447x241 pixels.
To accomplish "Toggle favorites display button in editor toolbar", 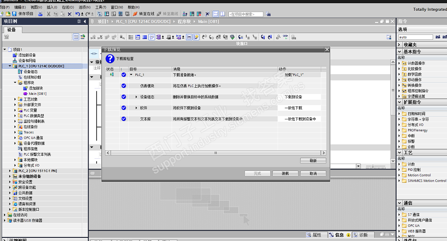I will tap(196, 37).
